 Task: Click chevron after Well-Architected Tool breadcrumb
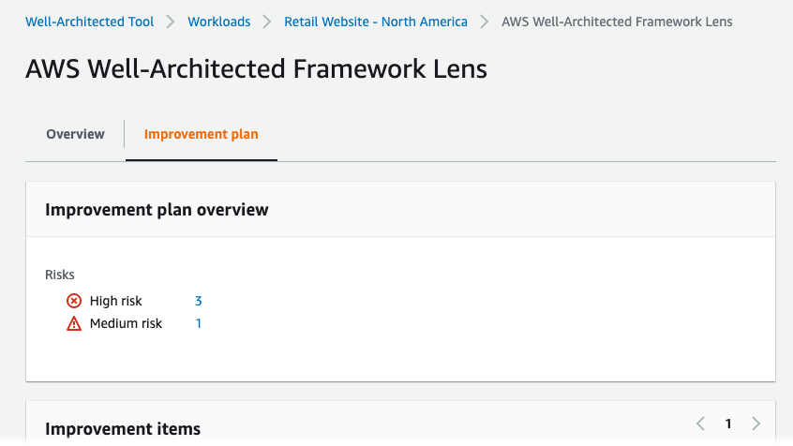[x=171, y=22]
